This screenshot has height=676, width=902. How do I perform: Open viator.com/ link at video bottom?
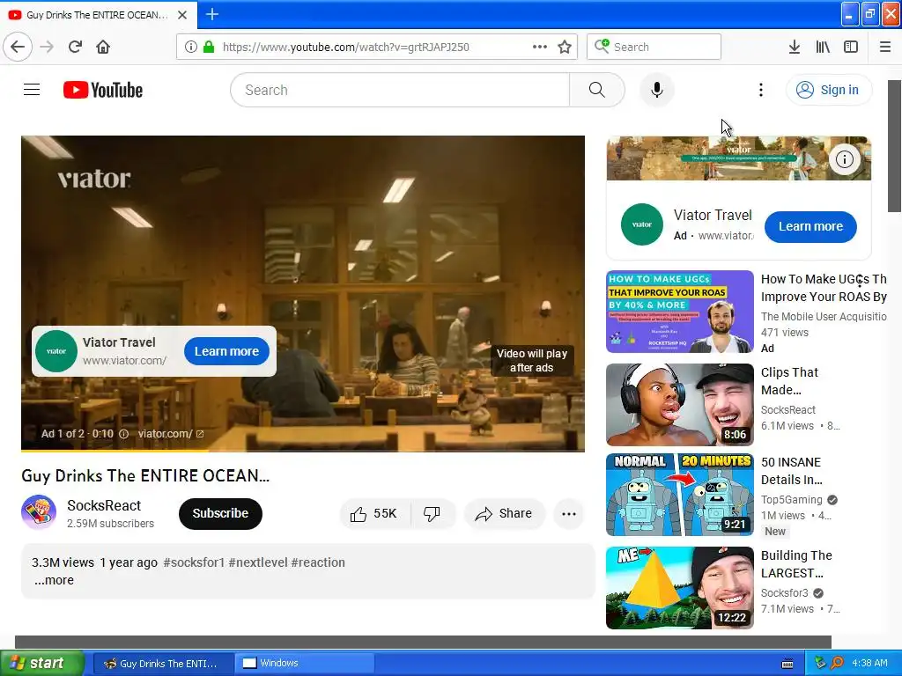coord(171,434)
